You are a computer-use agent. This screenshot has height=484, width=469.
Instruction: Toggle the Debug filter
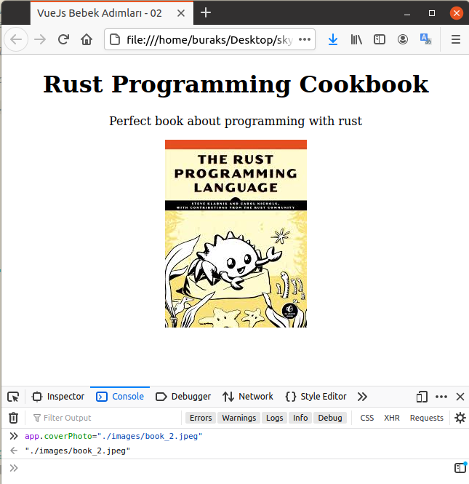(x=330, y=418)
